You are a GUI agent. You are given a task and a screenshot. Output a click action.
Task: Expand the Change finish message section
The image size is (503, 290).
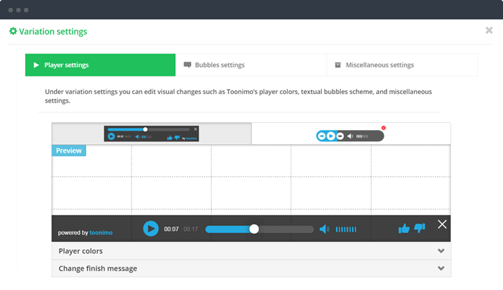tap(251, 268)
